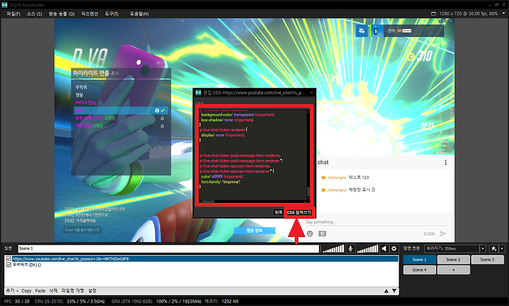Adjust speaker volume level bars
Screen dimensions: 509x306
click(368, 249)
